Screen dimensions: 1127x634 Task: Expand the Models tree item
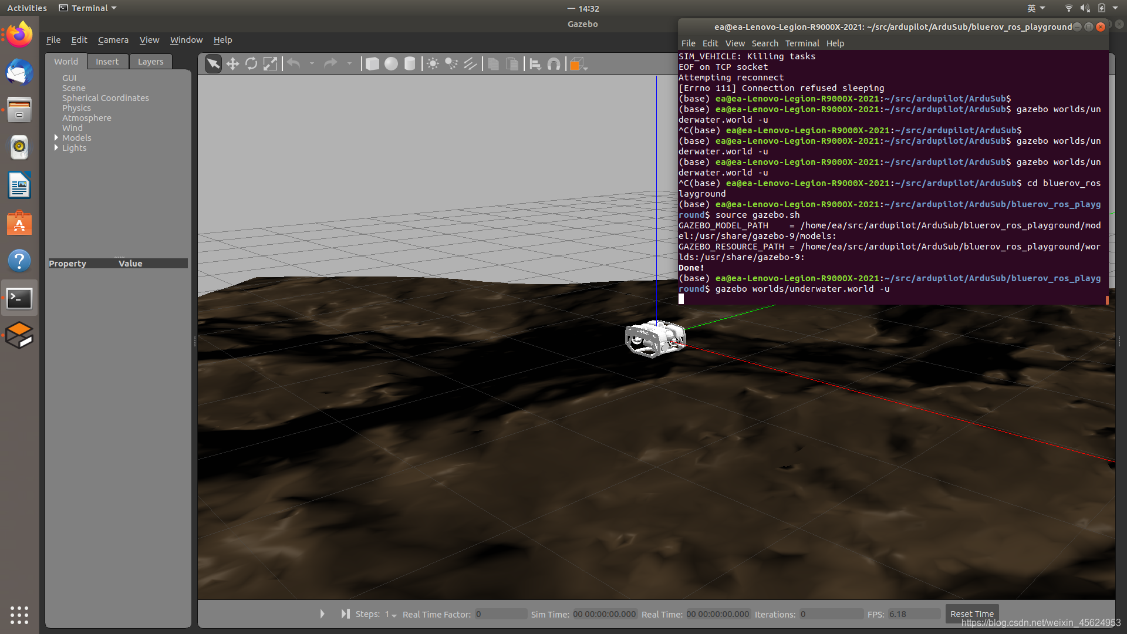point(56,138)
